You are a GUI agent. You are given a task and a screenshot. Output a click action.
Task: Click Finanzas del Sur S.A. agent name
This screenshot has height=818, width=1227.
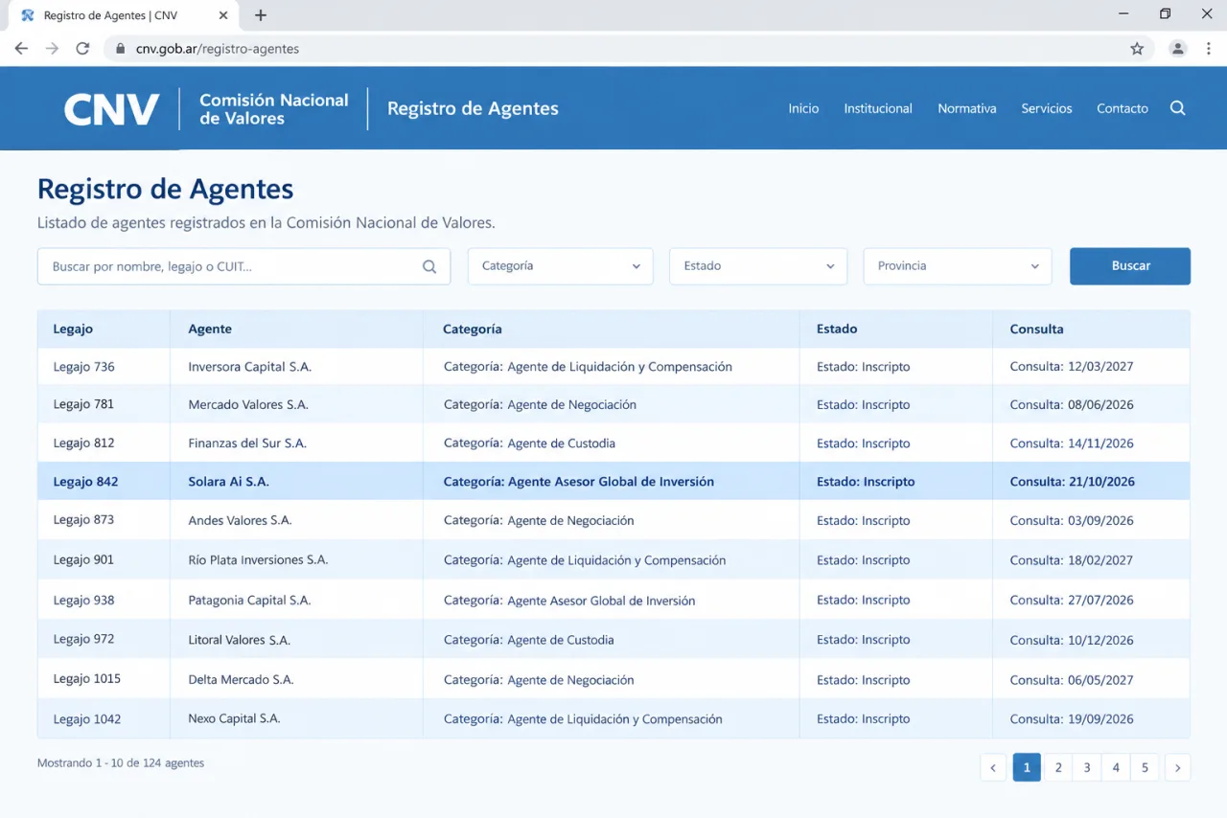(x=247, y=443)
